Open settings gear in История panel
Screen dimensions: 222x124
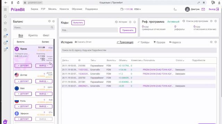click(x=216, y=42)
